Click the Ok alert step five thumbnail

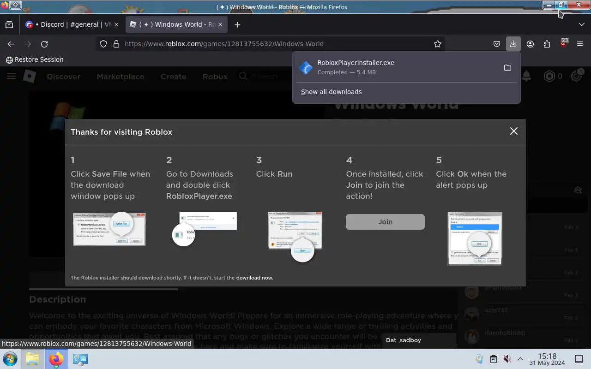(475, 238)
